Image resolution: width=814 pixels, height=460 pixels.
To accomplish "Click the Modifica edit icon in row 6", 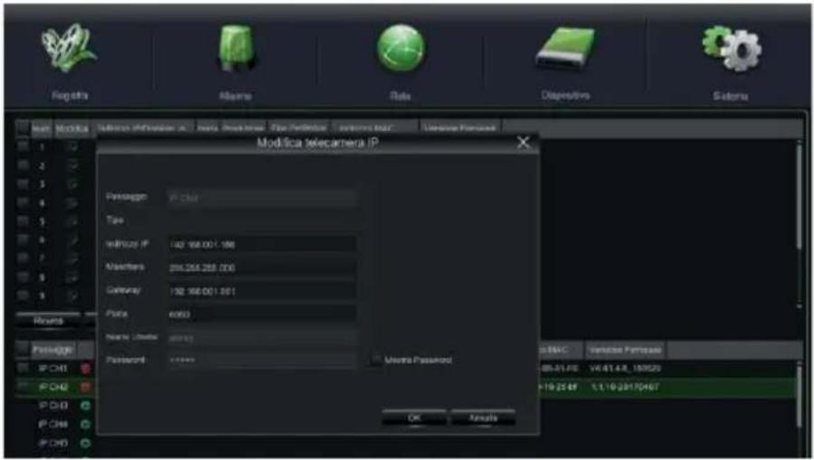I will [x=73, y=240].
